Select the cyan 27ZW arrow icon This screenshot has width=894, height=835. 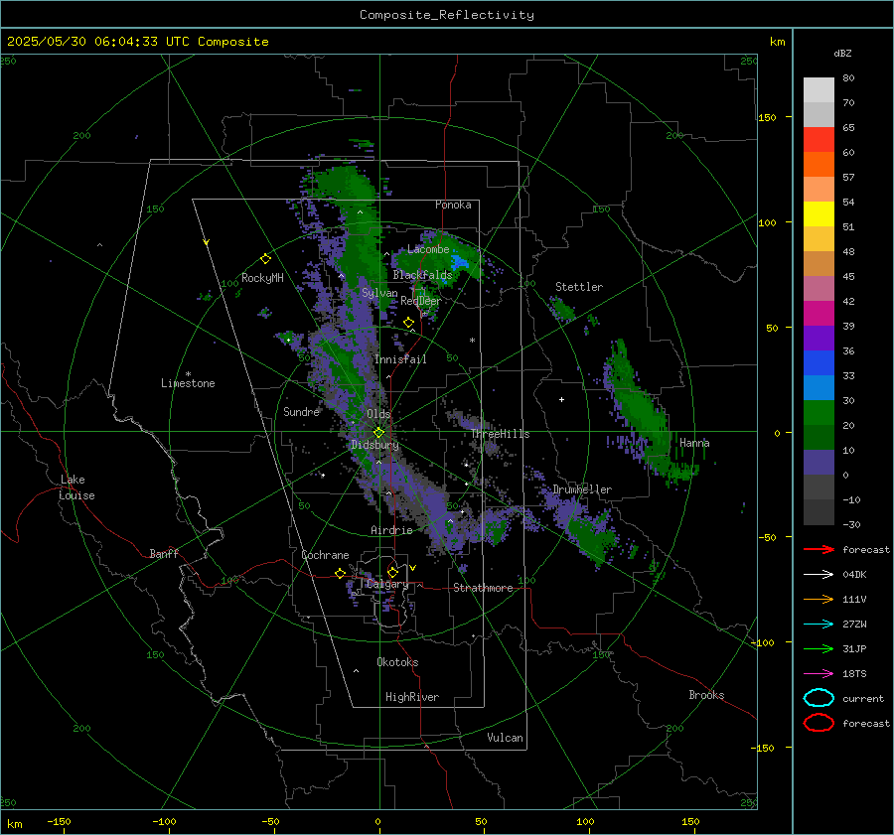(819, 625)
